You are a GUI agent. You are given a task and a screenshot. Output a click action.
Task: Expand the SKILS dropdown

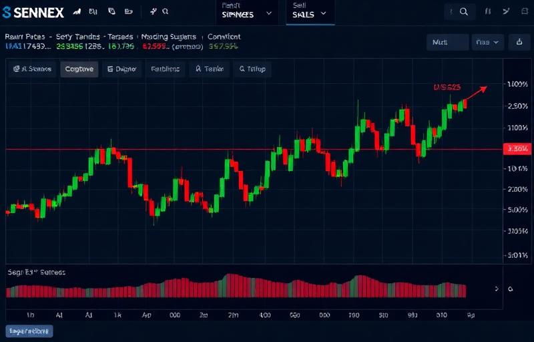click(x=310, y=13)
